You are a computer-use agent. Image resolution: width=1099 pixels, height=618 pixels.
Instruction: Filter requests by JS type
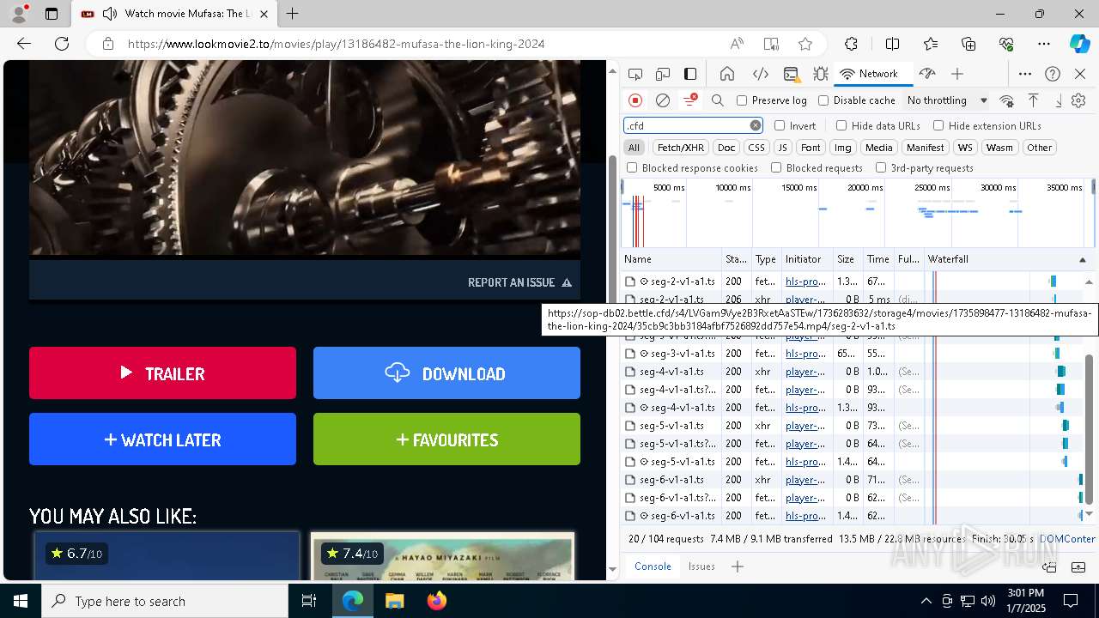click(x=782, y=148)
